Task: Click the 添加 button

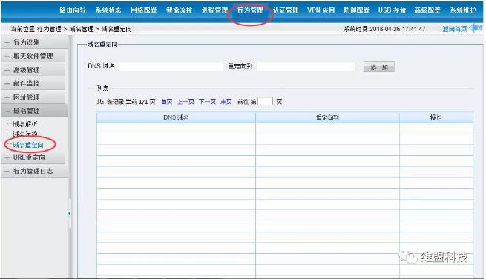Action: pyautogui.click(x=378, y=67)
